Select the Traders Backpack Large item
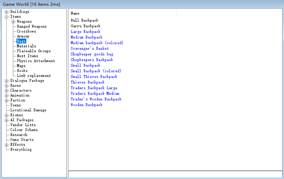 click(x=94, y=88)
